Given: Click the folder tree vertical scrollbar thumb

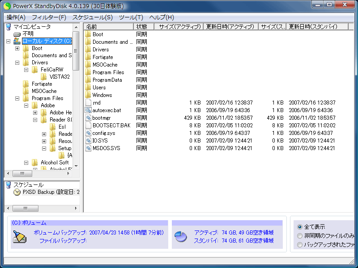Looking at the screenshot, I should pos(76,51).
